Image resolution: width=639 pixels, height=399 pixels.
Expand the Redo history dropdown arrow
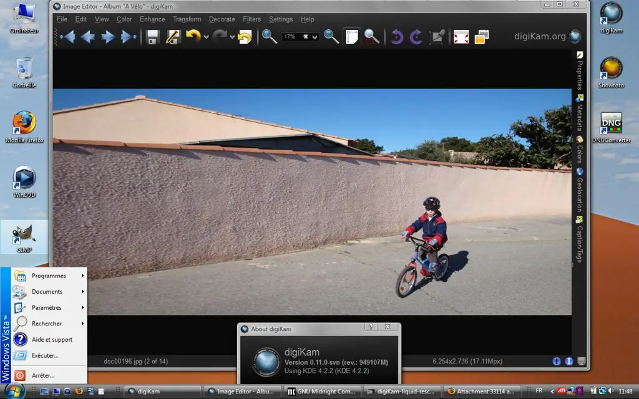(x=232, y=37)
